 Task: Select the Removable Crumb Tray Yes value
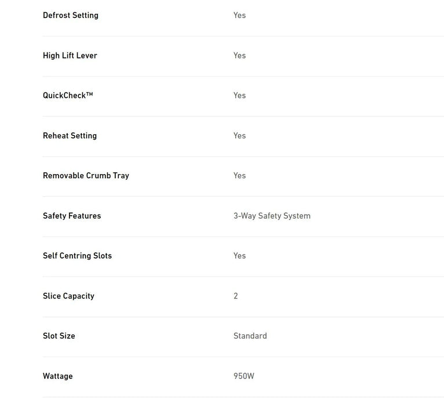point(239,176)
